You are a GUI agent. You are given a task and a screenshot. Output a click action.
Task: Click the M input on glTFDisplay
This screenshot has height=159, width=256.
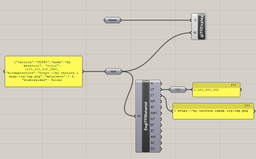(195, 33)
